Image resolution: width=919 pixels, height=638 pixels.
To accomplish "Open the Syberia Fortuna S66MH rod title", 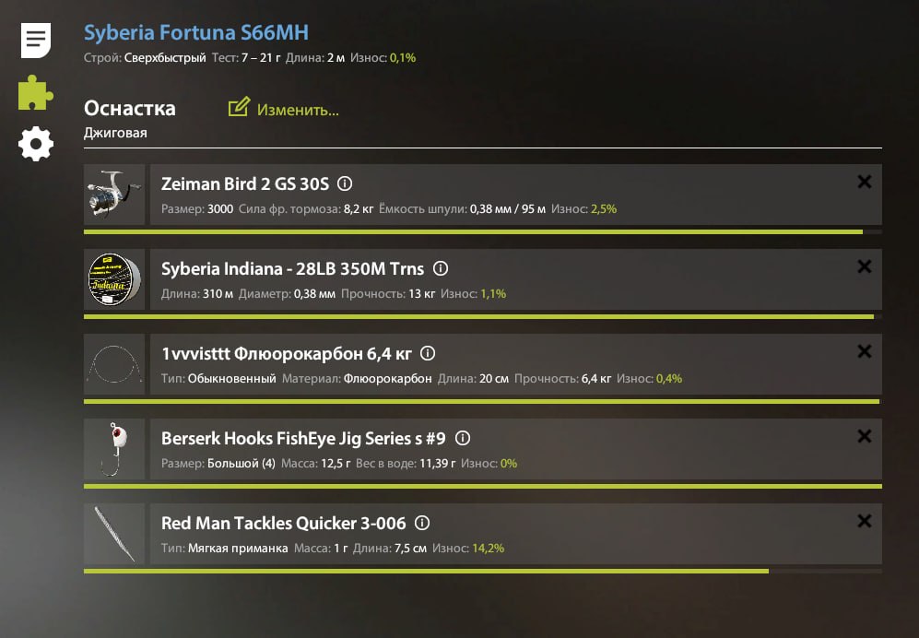I will click(196, 33).
